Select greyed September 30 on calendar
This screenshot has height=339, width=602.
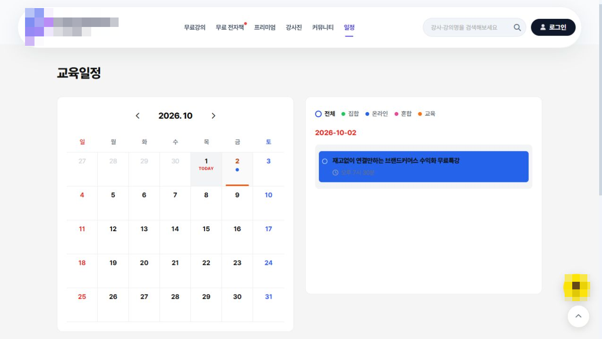pos(175,169)
